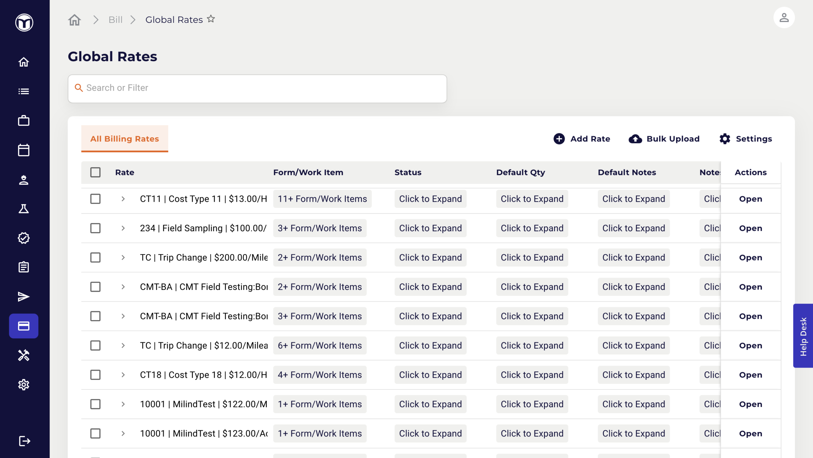Click the Bulk Upload button
Viewport: 813px width, 458px height.
664,139
